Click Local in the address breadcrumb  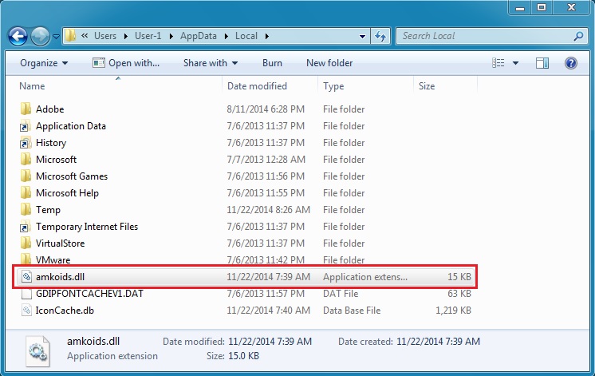click(246, 36)
